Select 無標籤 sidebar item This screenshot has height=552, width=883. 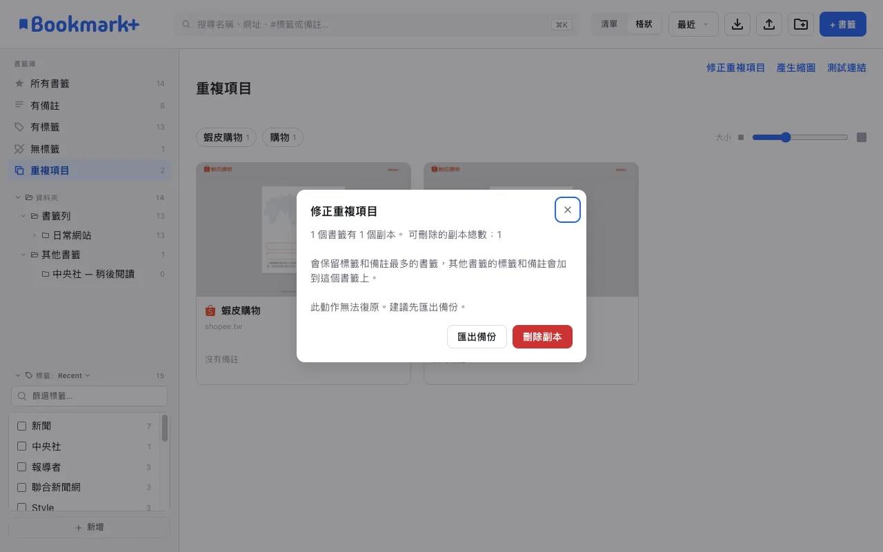90,149
